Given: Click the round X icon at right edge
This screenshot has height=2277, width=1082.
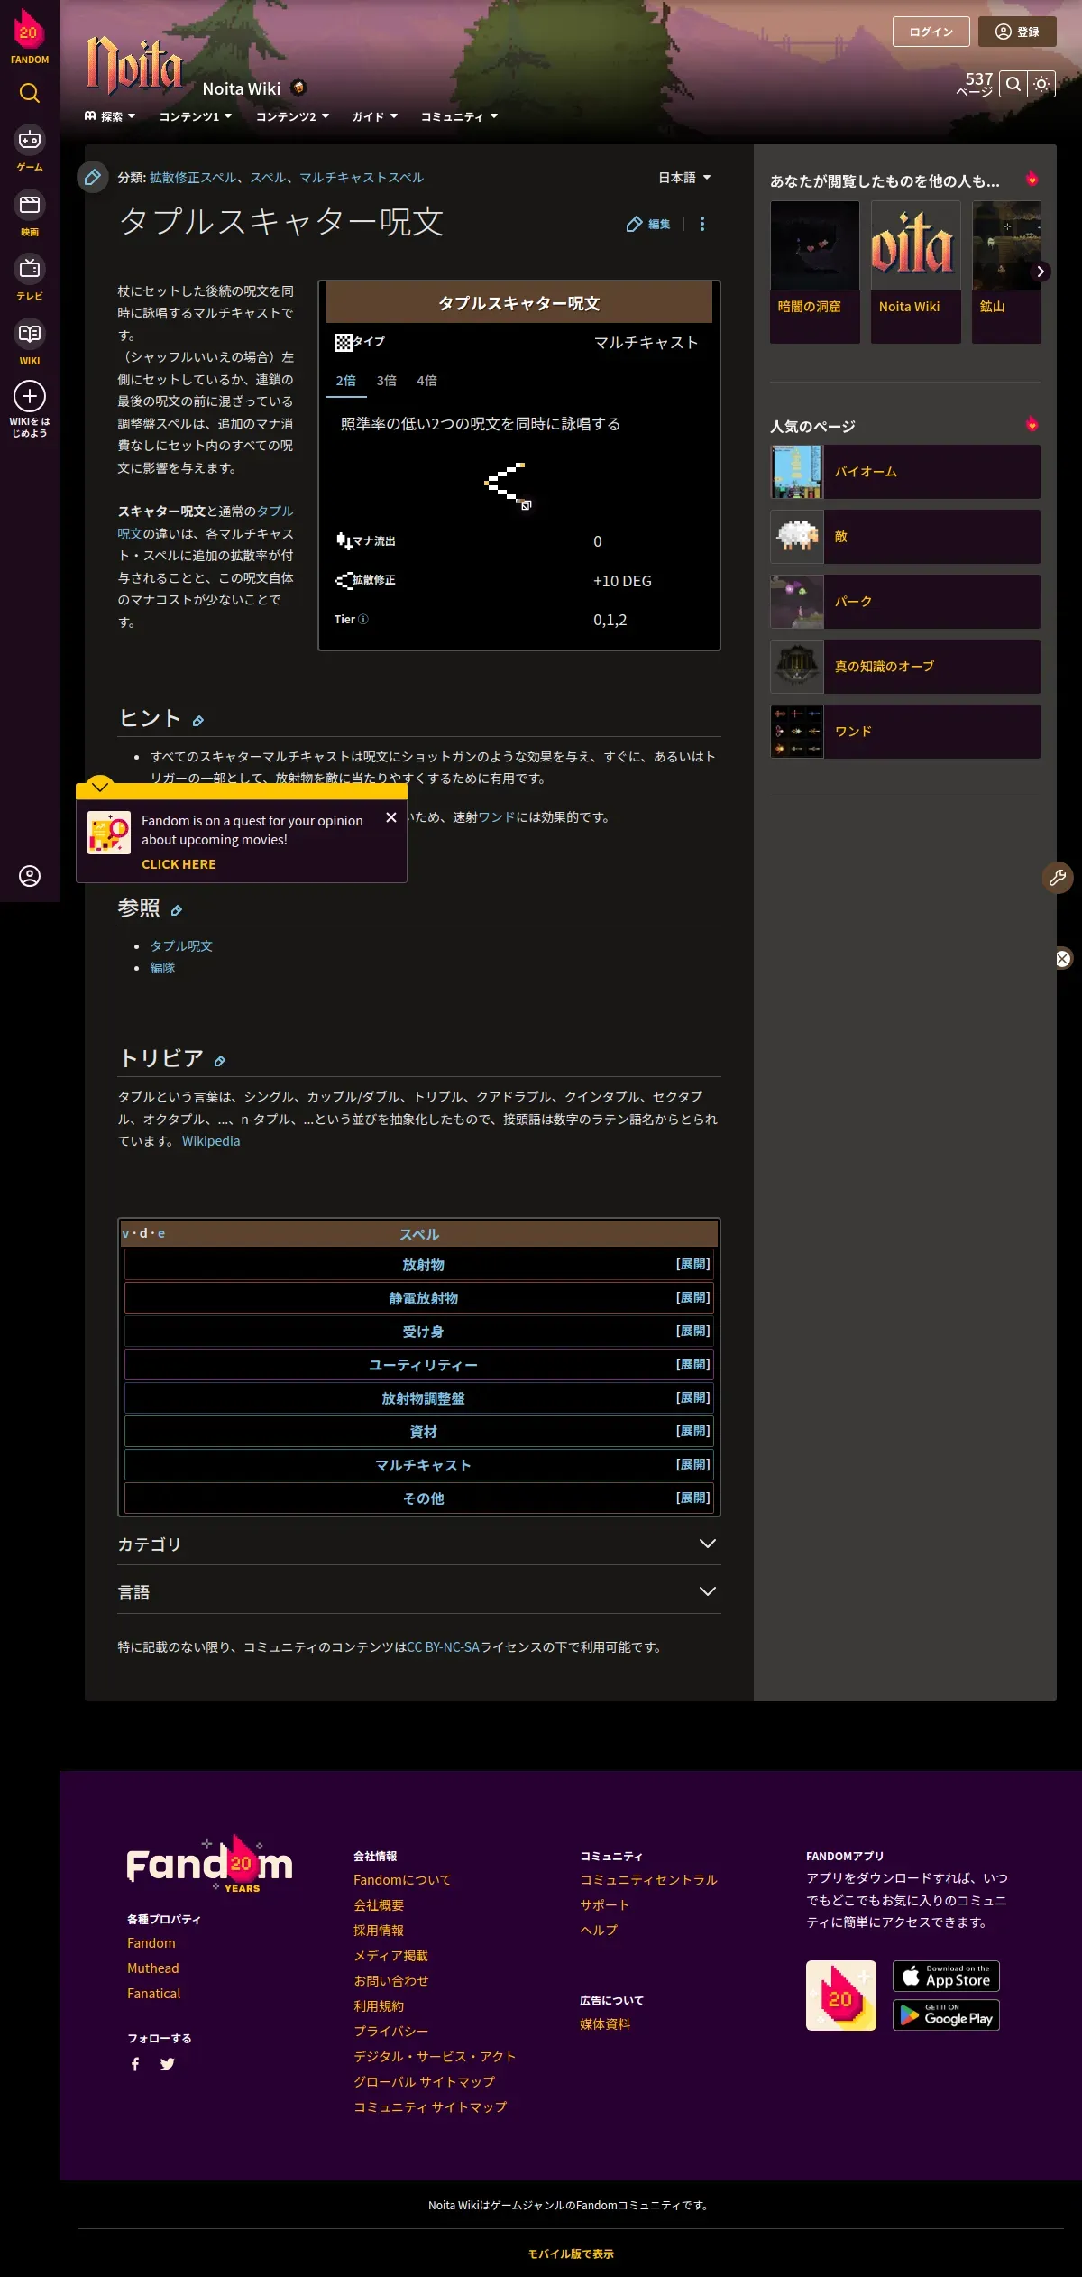Looking at the screenshot, I should [x=1063, y=959].
